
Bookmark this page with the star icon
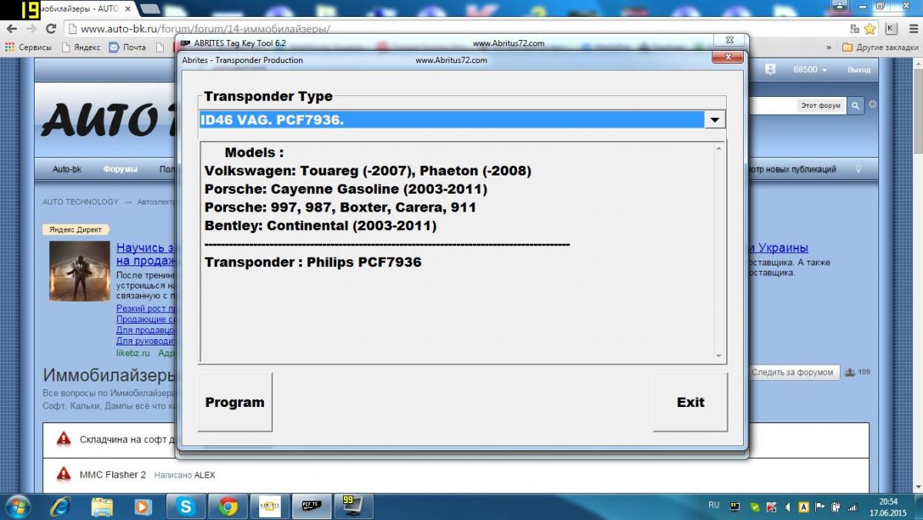[870, 28]
